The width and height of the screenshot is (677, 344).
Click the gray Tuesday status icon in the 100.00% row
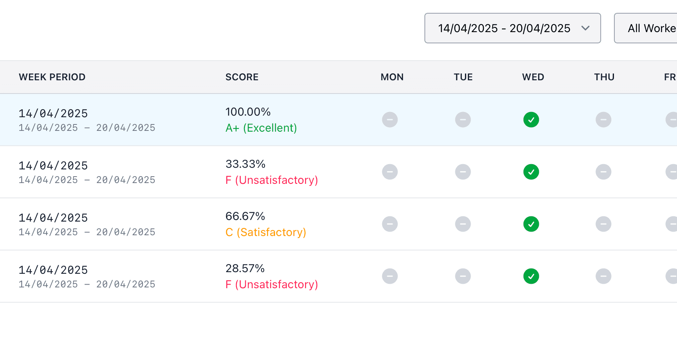[463, 120]
